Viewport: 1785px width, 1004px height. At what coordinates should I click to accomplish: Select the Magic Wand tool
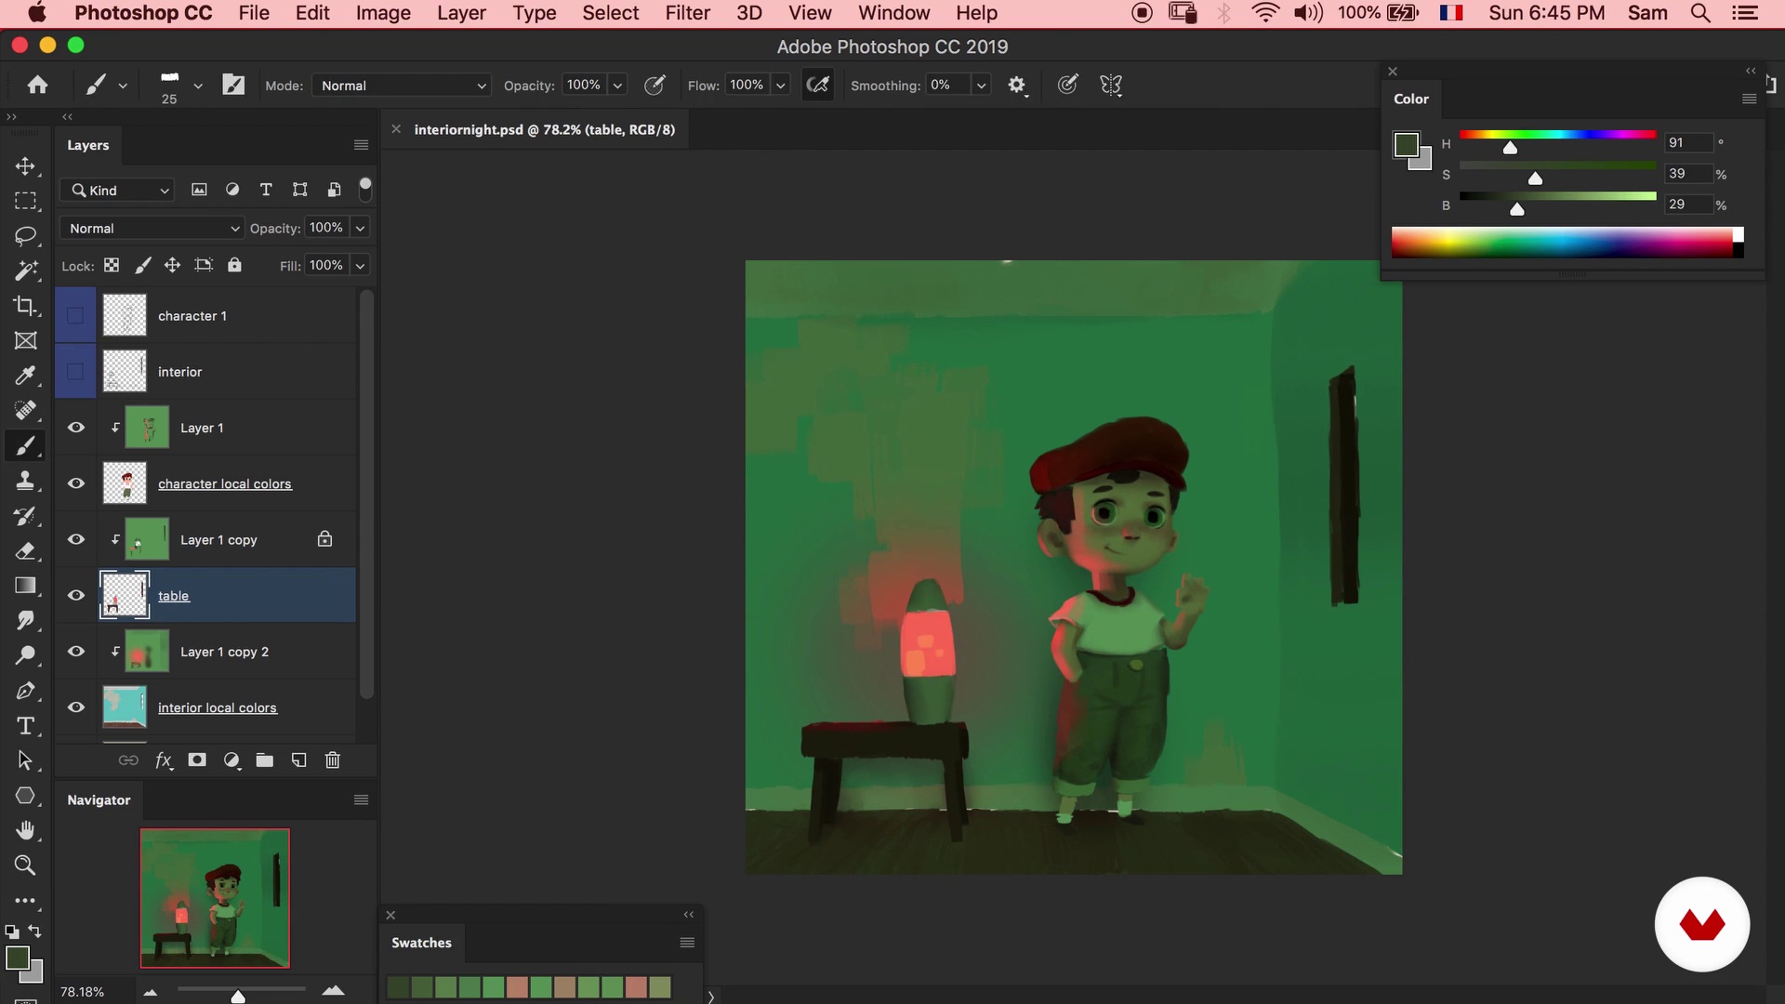25,271
